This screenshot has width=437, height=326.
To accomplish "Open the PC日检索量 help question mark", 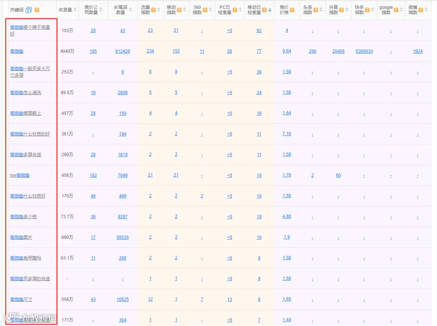I will [x=235, y=10].
